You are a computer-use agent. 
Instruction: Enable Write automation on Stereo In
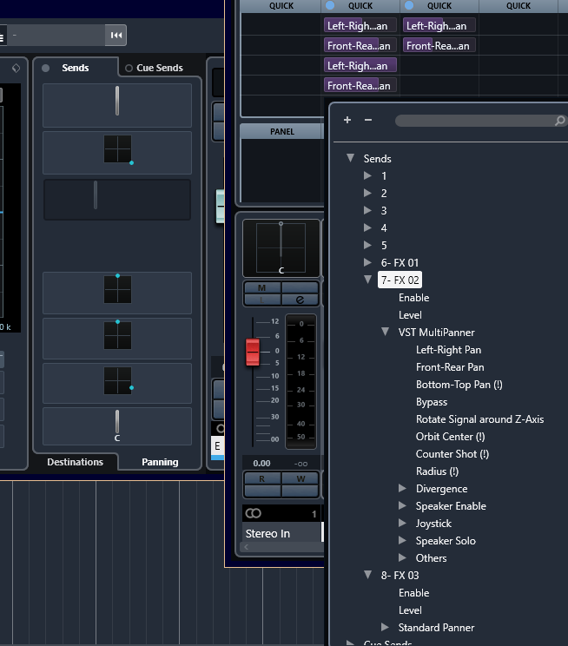tap(301, 478)
